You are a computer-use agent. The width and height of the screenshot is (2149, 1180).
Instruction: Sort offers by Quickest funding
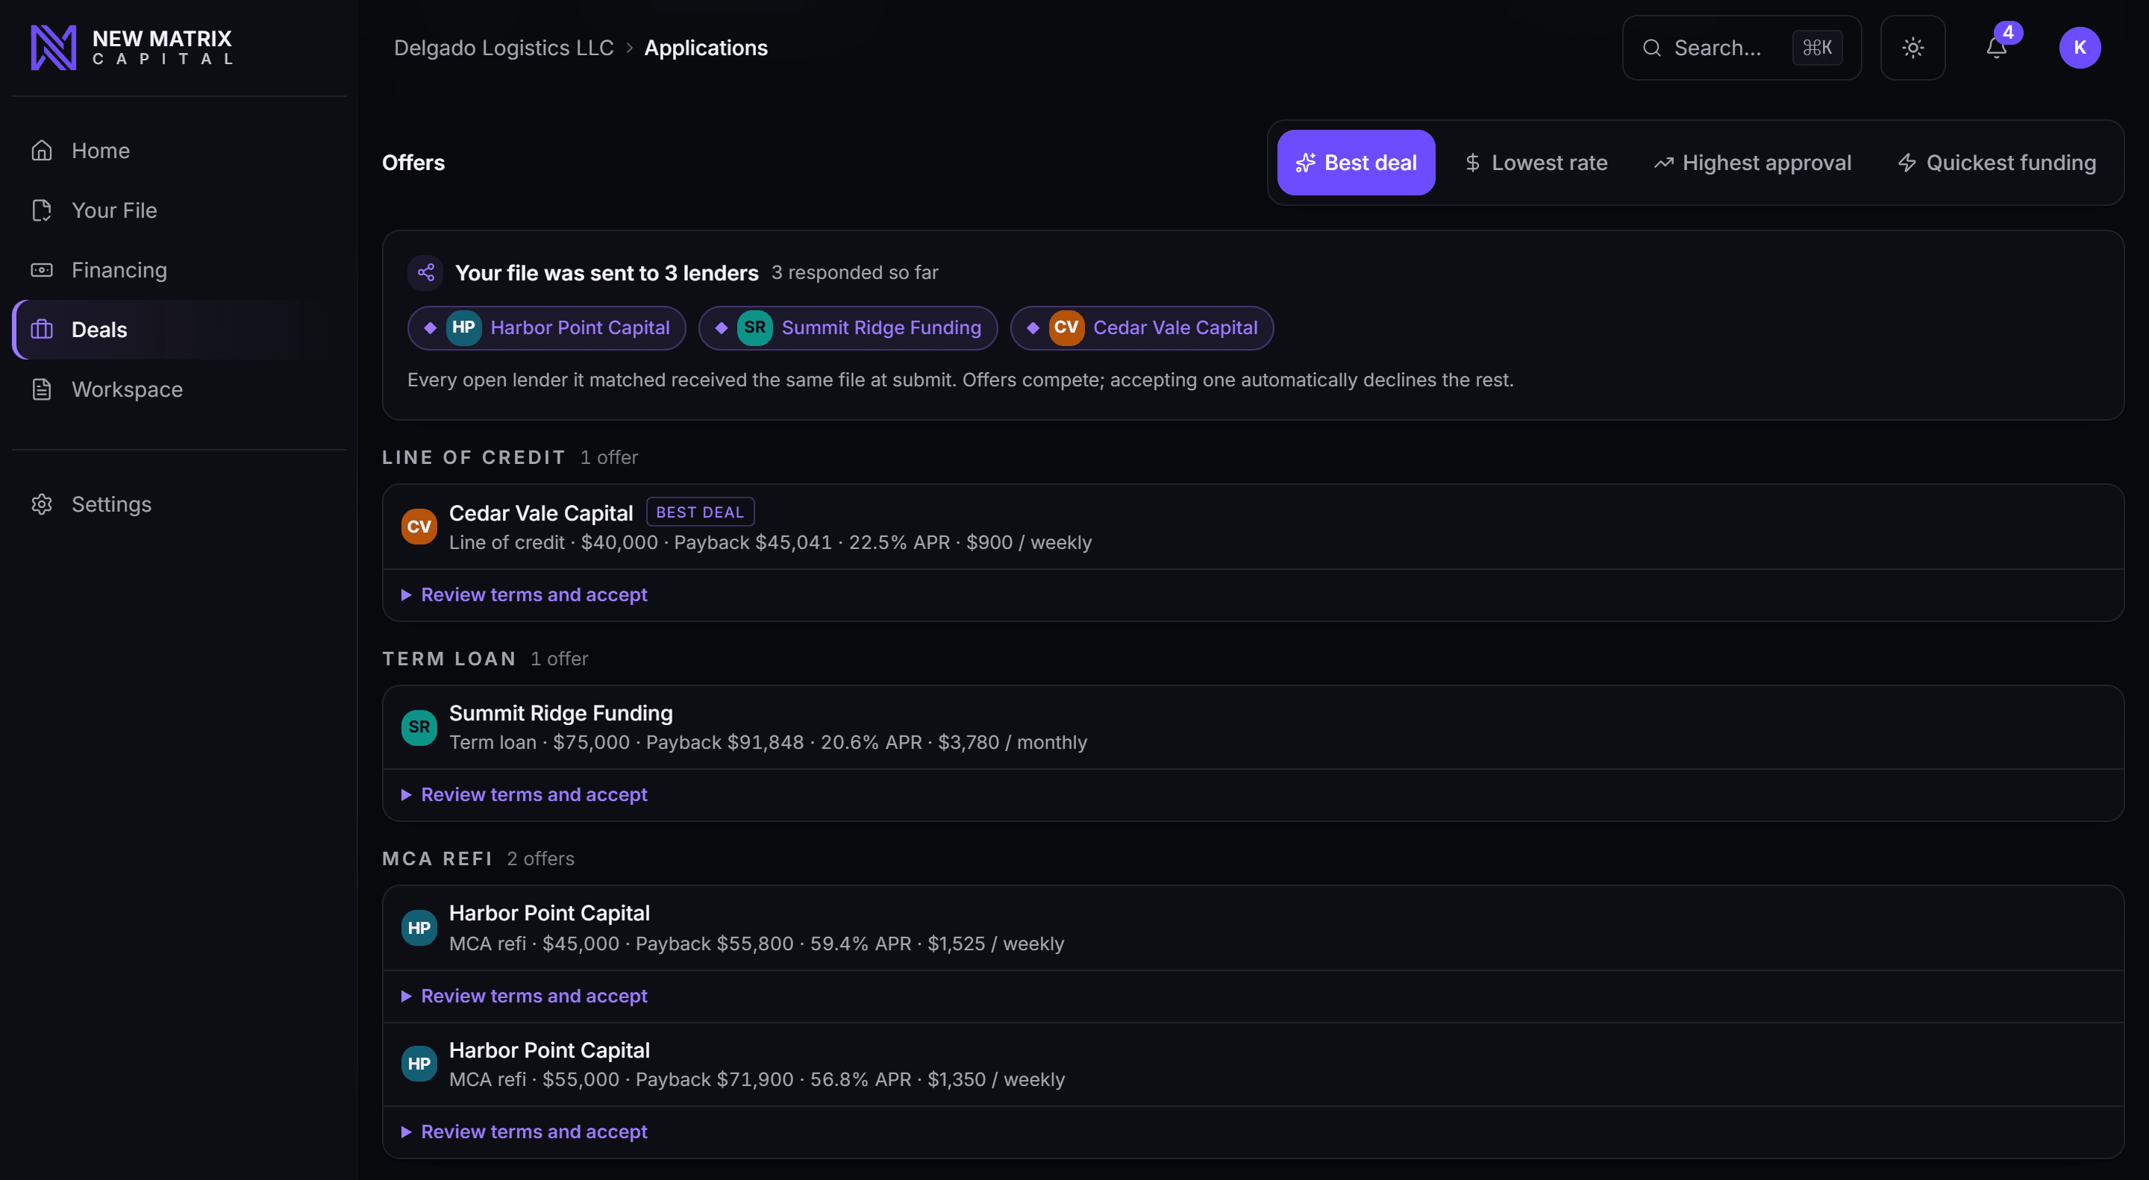1996,163
